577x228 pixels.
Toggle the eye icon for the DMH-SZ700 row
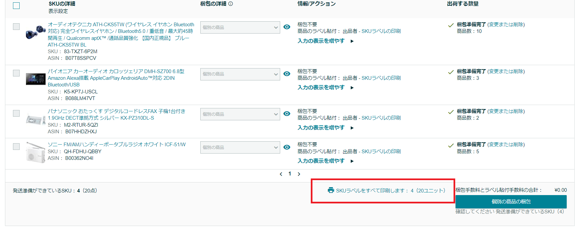287,74
